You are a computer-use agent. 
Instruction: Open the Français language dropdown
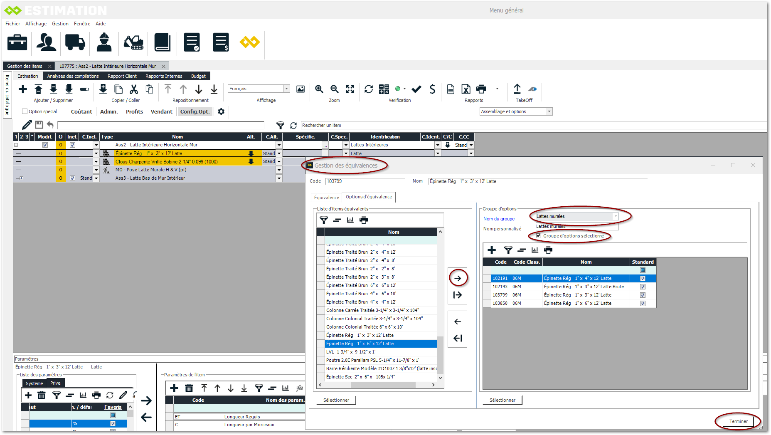(x=286, y=89)
